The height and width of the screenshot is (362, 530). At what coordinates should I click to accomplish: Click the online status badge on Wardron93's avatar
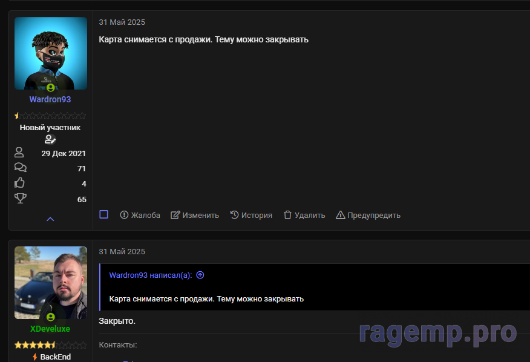pos(51,88)
